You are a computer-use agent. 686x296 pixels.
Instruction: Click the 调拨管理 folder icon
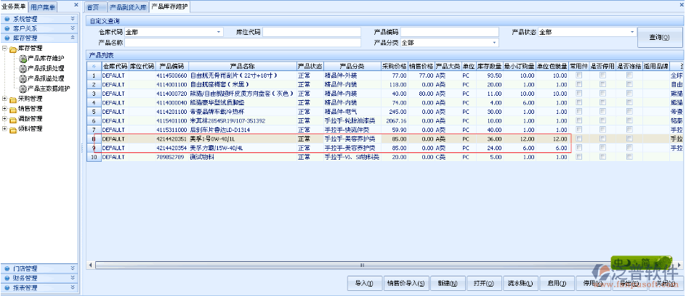click(x=13, y=119)
